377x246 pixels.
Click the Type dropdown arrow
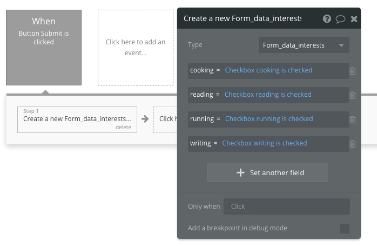(x=341, y=45)
